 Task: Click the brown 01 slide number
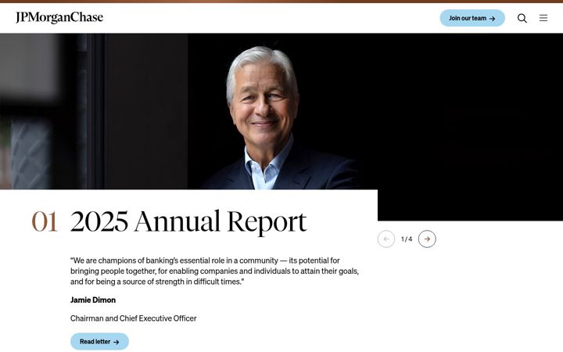(x=45, y=221)
